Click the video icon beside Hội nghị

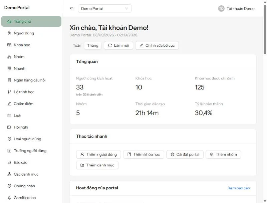click(9, 127)
